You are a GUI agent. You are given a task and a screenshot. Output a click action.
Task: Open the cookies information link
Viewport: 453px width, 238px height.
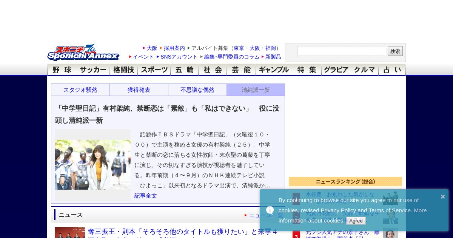coord(333,221)
